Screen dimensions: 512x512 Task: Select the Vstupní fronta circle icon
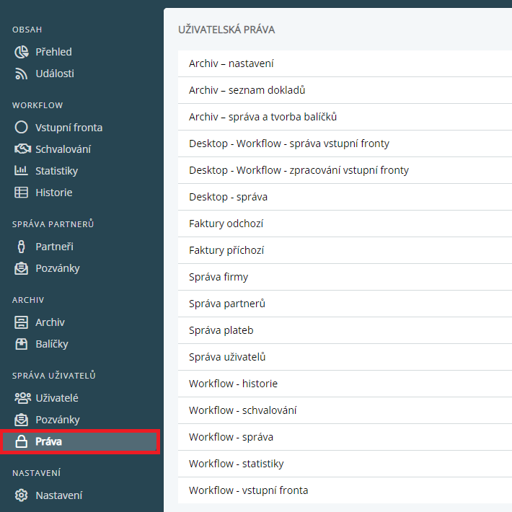[x=22, y=128]
